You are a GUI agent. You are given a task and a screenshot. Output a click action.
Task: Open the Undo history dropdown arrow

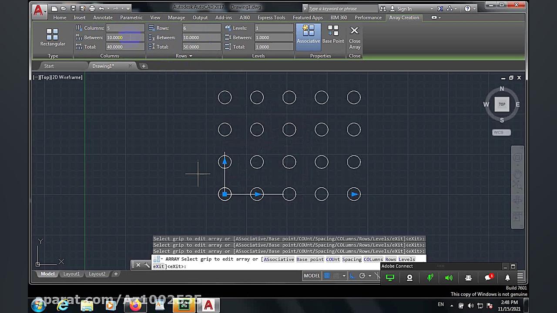[x=107, y=8]
